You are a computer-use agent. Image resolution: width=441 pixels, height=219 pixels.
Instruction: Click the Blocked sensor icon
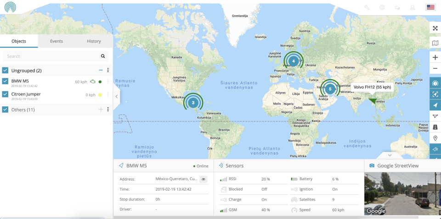click(x=223, y=189)
